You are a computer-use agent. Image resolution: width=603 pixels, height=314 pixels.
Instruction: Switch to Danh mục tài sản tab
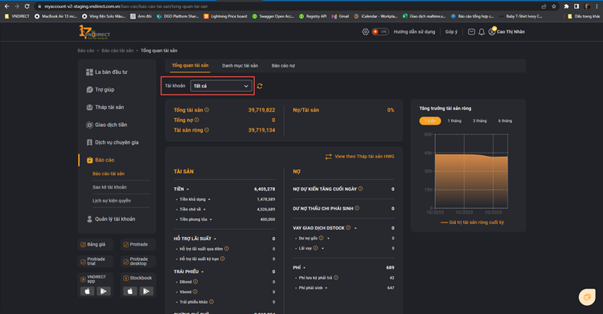coord(240,66)
